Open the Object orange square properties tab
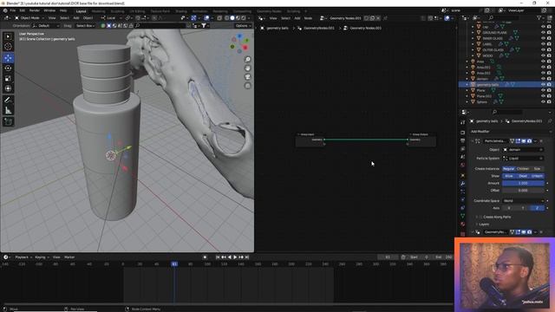Viewport: 555px width, 312px height. 462,175
